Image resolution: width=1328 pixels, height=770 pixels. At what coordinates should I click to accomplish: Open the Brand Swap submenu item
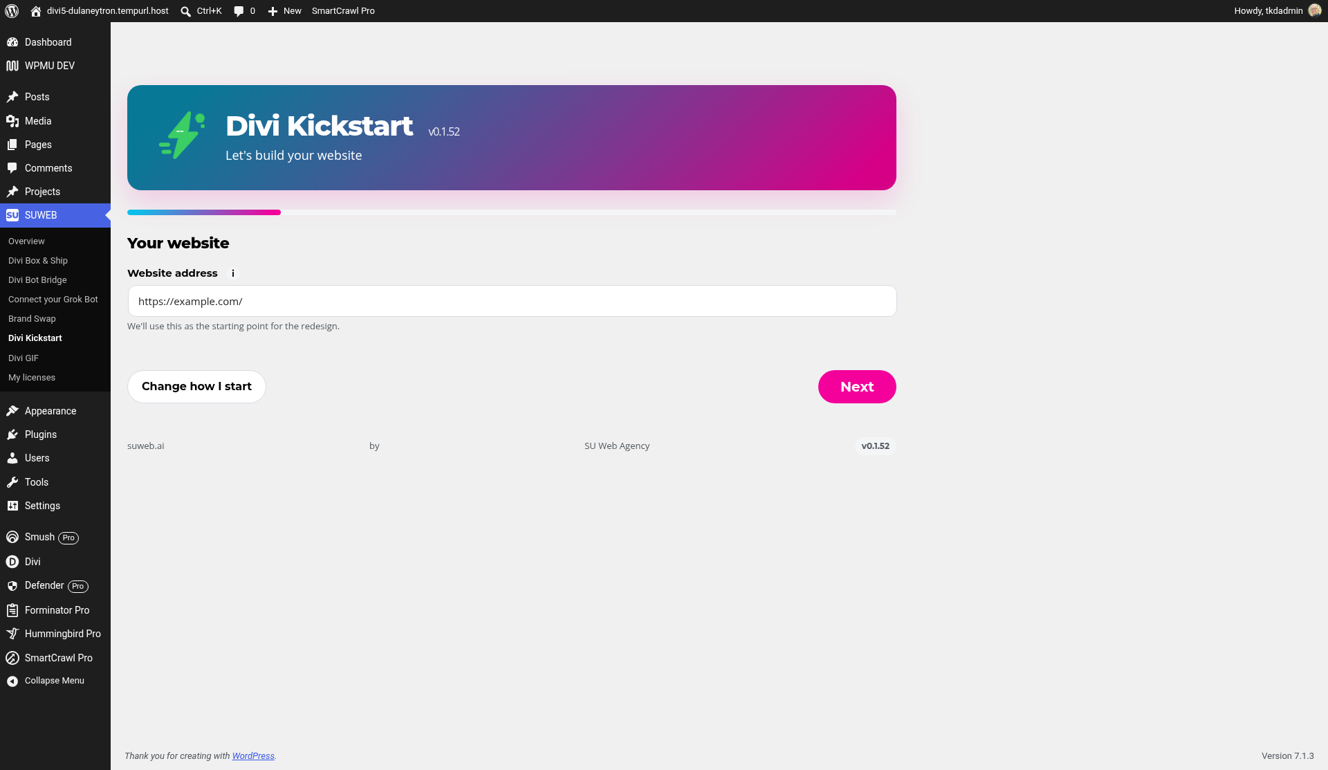(x=32, y=319)
